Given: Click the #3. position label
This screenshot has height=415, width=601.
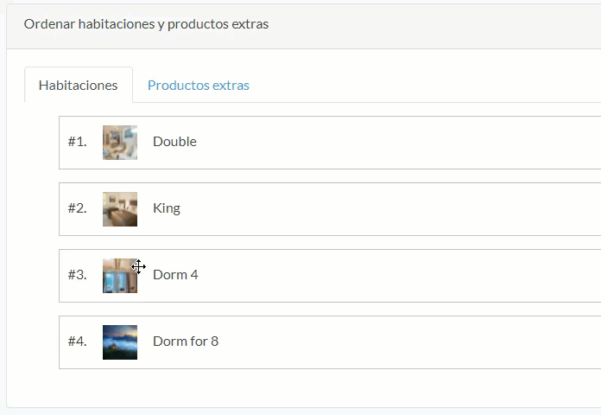Looking at the screenshot, I should click(78, 275).
